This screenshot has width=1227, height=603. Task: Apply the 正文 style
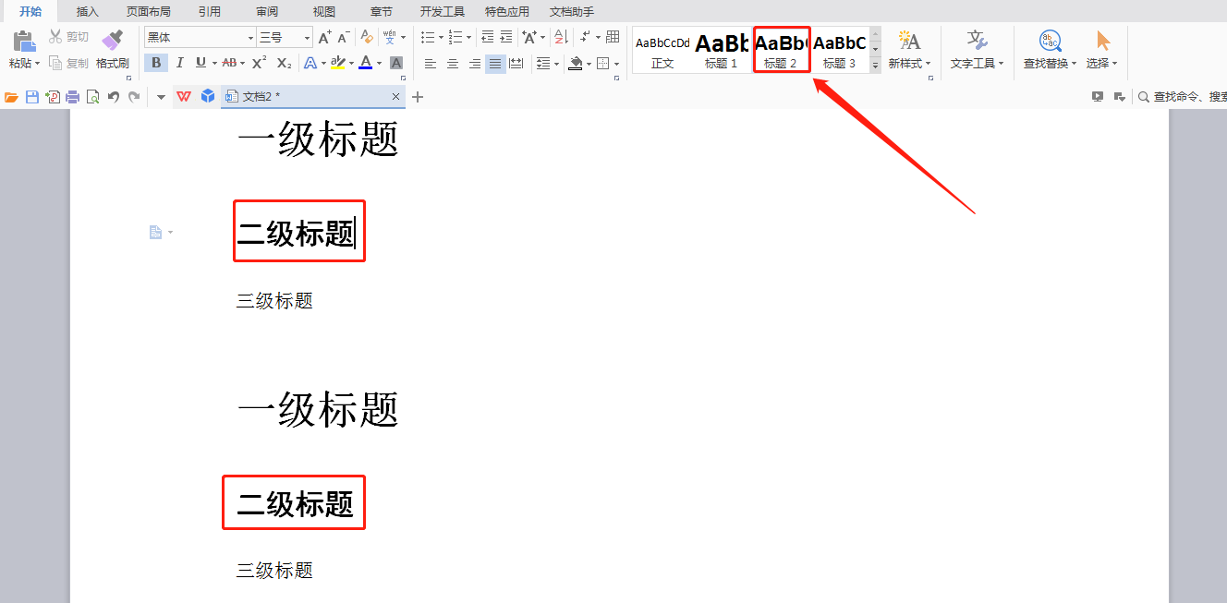coord(662,50)
